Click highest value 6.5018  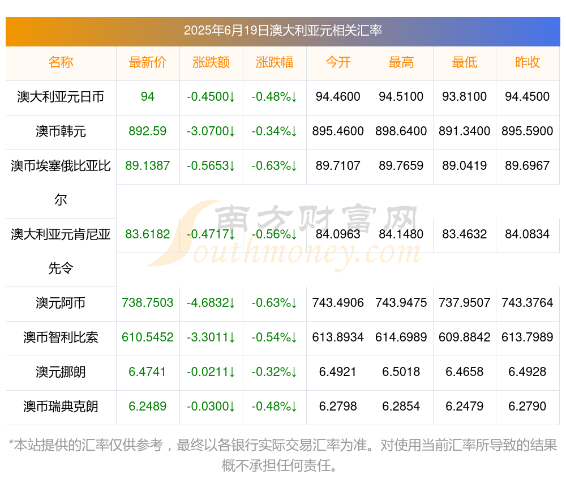[401, 372]
